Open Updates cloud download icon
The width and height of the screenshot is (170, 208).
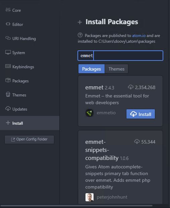(x=8, y=109)
